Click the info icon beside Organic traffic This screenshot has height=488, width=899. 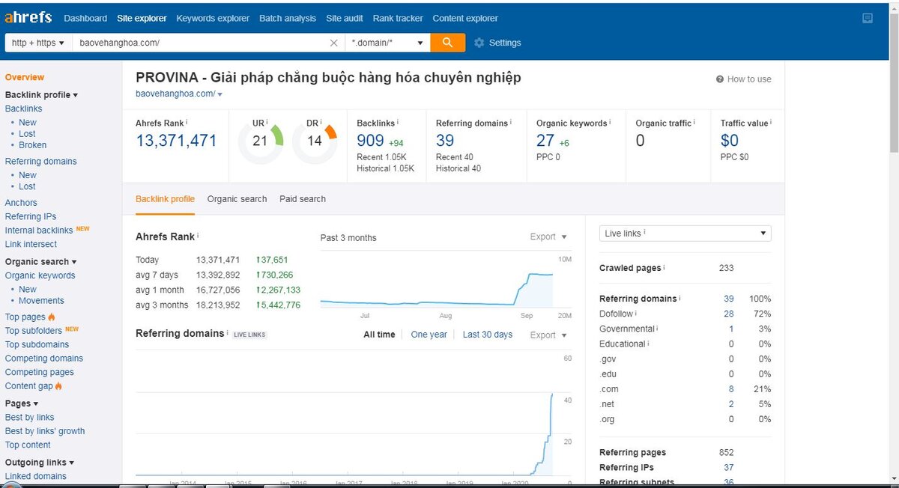tap(694, 122)
